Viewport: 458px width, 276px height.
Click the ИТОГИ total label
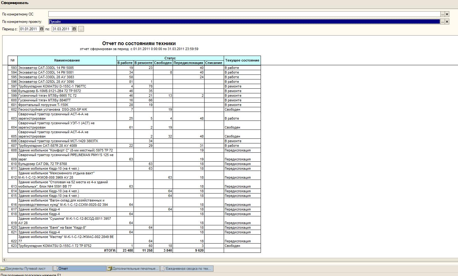point(110,250)
